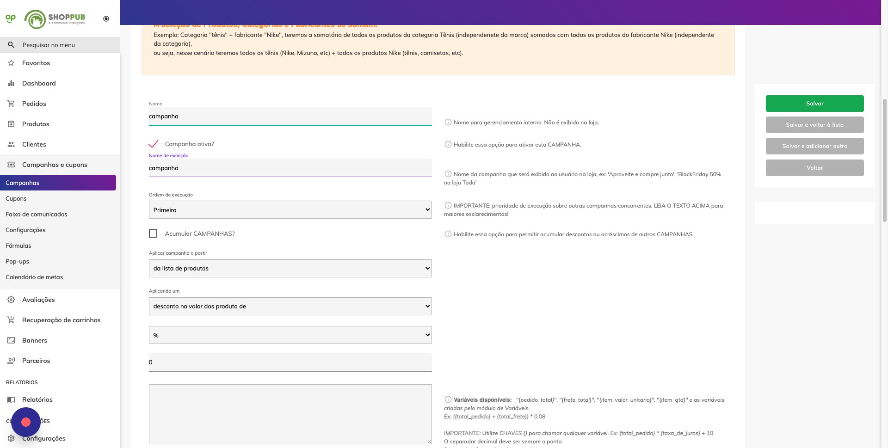Toggle the sidebar pin radio icon
The image size is (888, 448).
[x=106, y=18]
